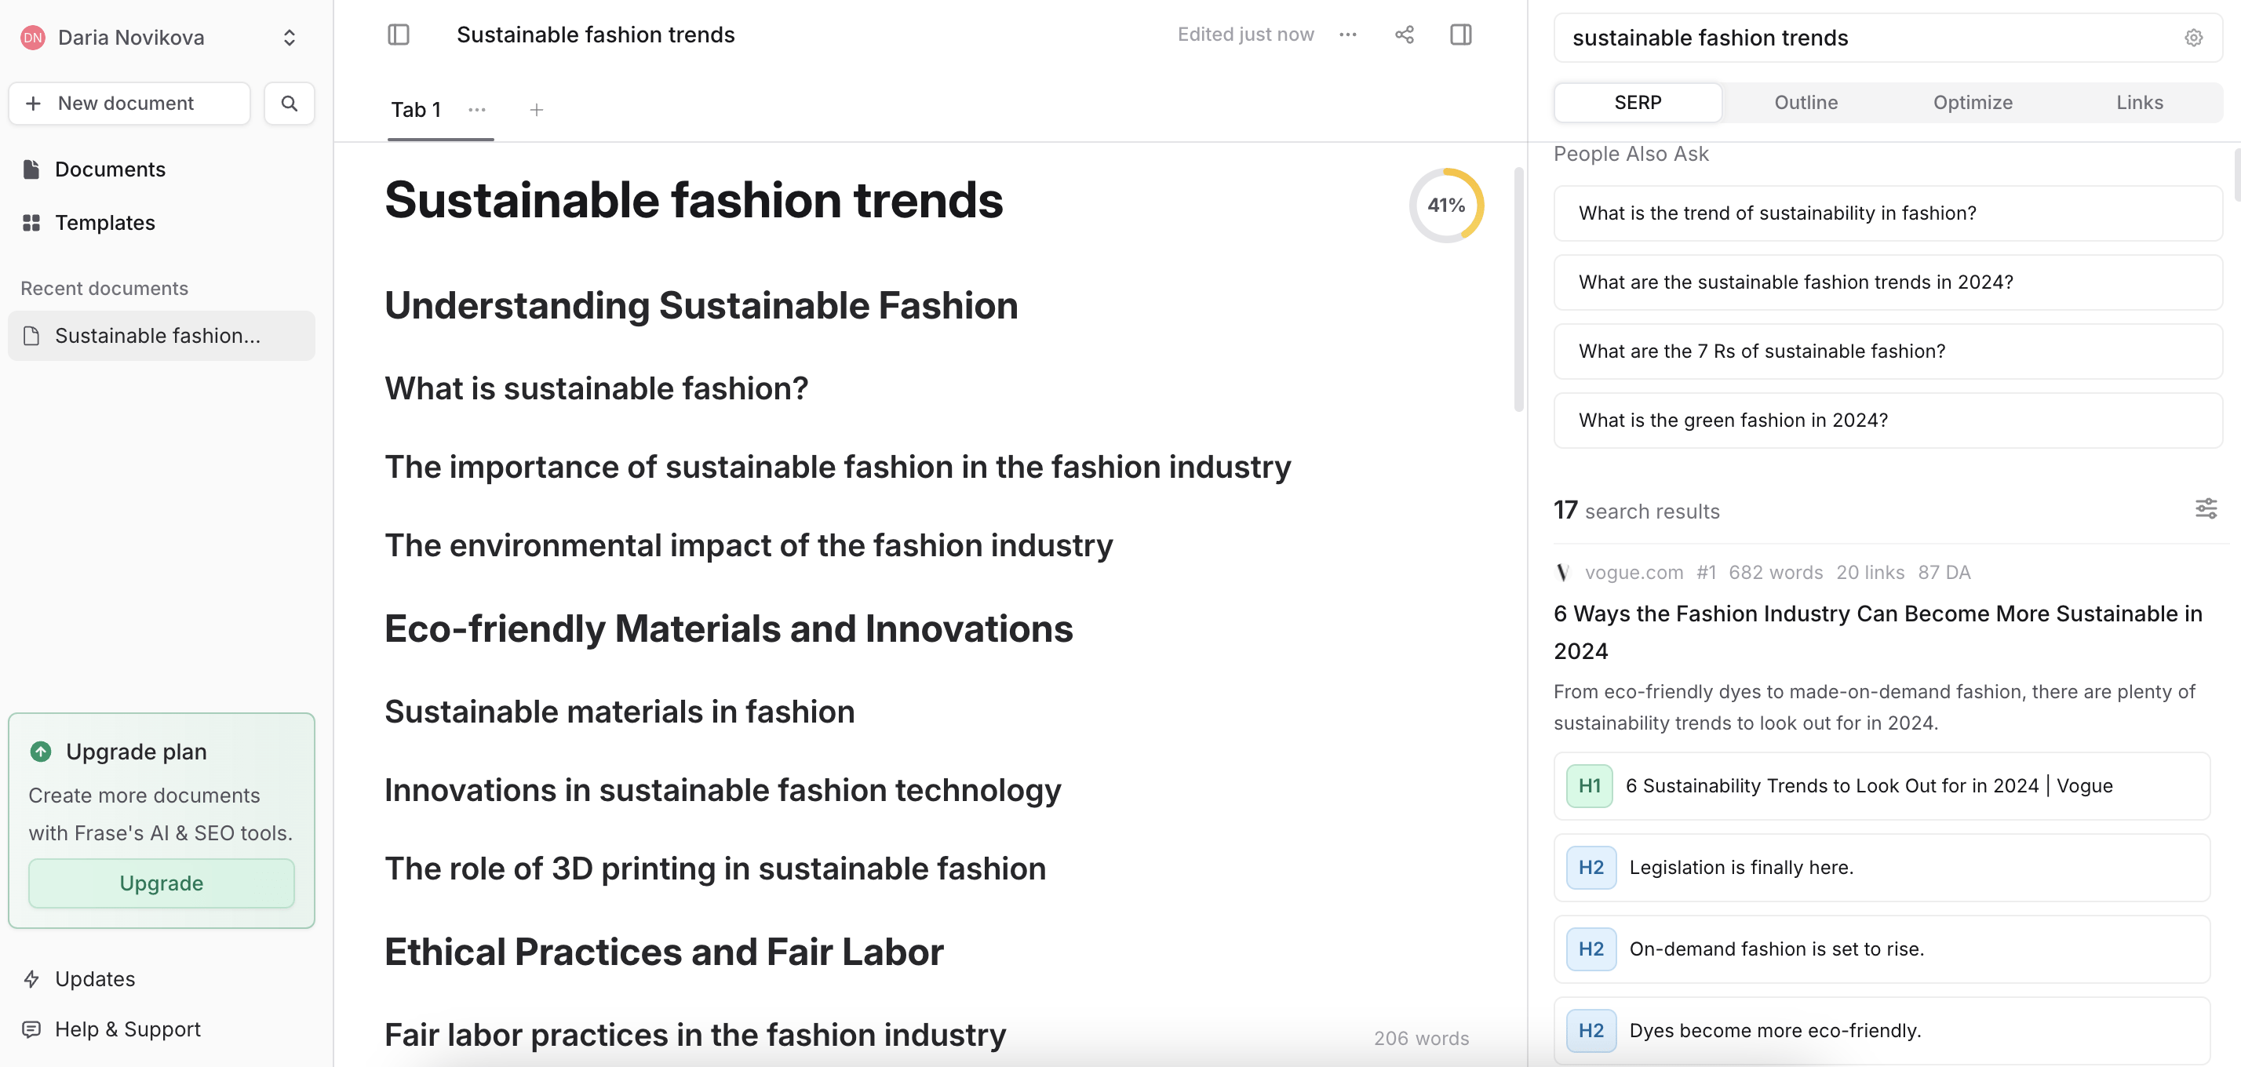Click the document title in header bar
Image resolution: width=2241 pixels, height=1067 pixels.
click(596, 35)
